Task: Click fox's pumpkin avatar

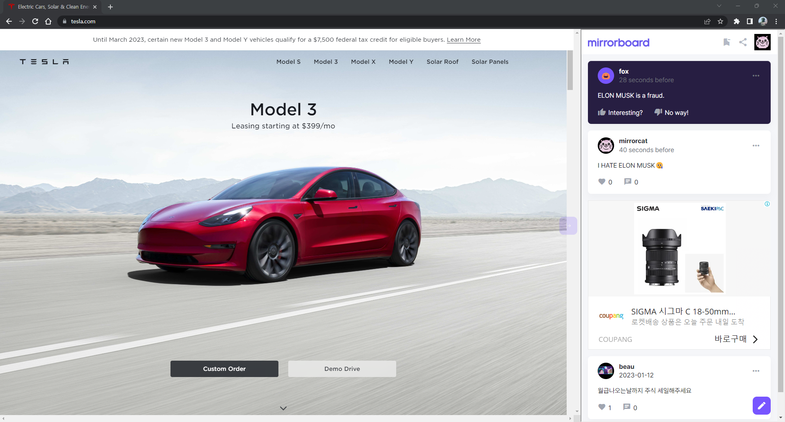Action: click(x=606, y=76)
